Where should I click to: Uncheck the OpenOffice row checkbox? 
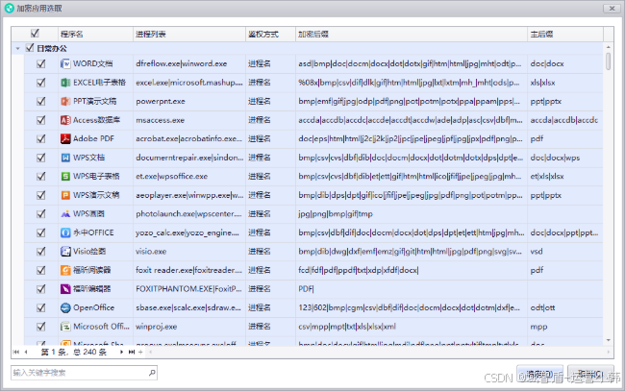40,307
